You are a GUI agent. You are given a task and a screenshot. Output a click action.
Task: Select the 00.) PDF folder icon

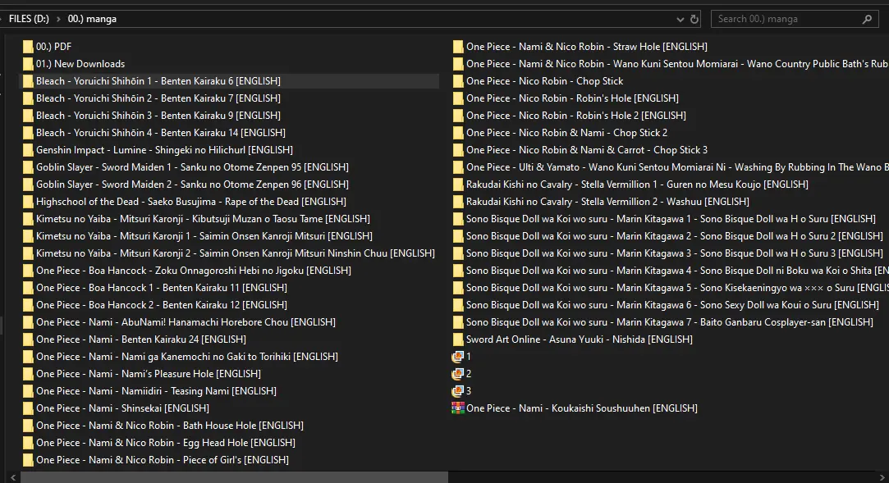click(x=28, y=47)
